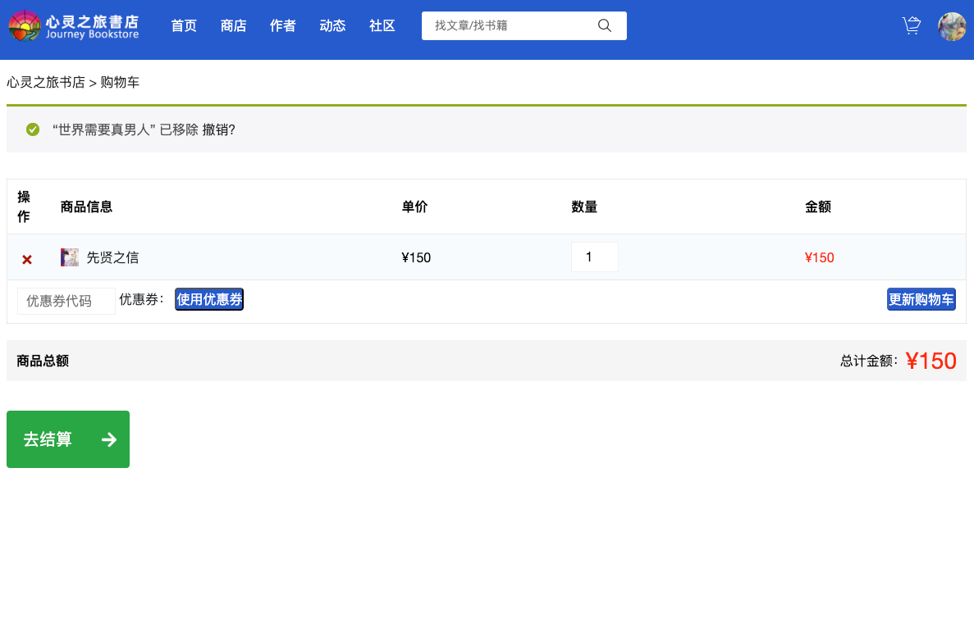The height and width of the screenshot is (618, 974).
Task: Click the search magnifier icon
Action: pos(605,25)
